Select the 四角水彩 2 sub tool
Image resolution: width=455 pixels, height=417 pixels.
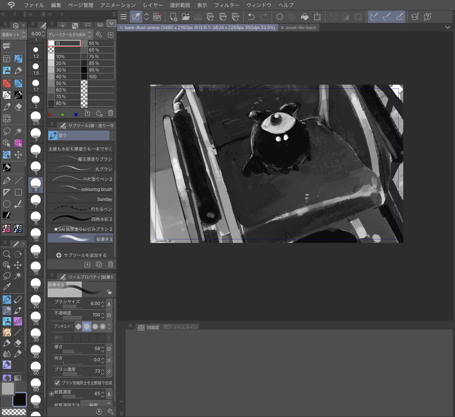click(x=80, y=219)
